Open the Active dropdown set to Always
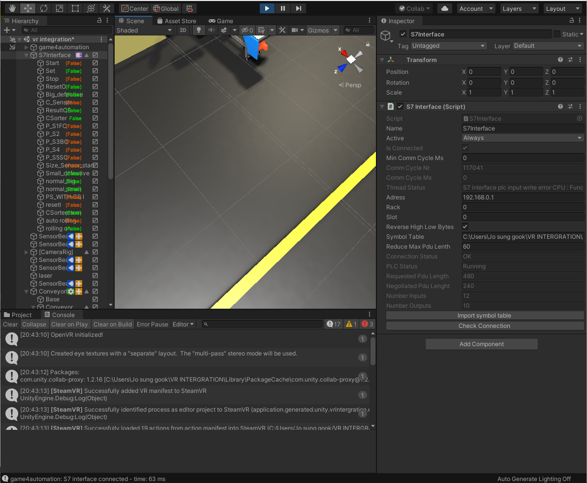This screenshot has height=483, width=587. pos(523,138)
